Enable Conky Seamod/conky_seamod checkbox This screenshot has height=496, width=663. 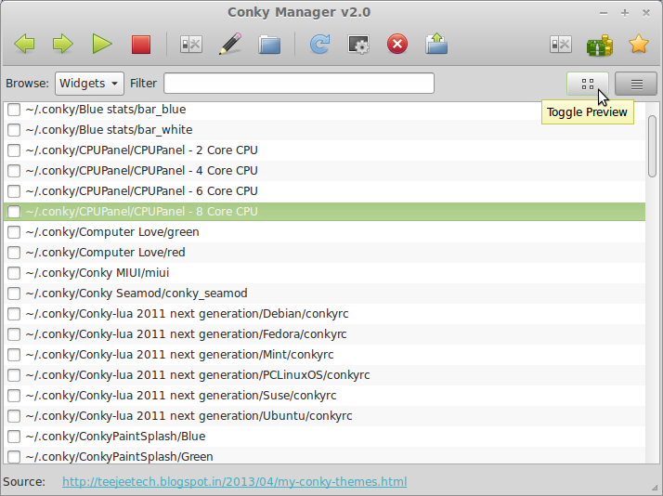click(x=14, y=294)
